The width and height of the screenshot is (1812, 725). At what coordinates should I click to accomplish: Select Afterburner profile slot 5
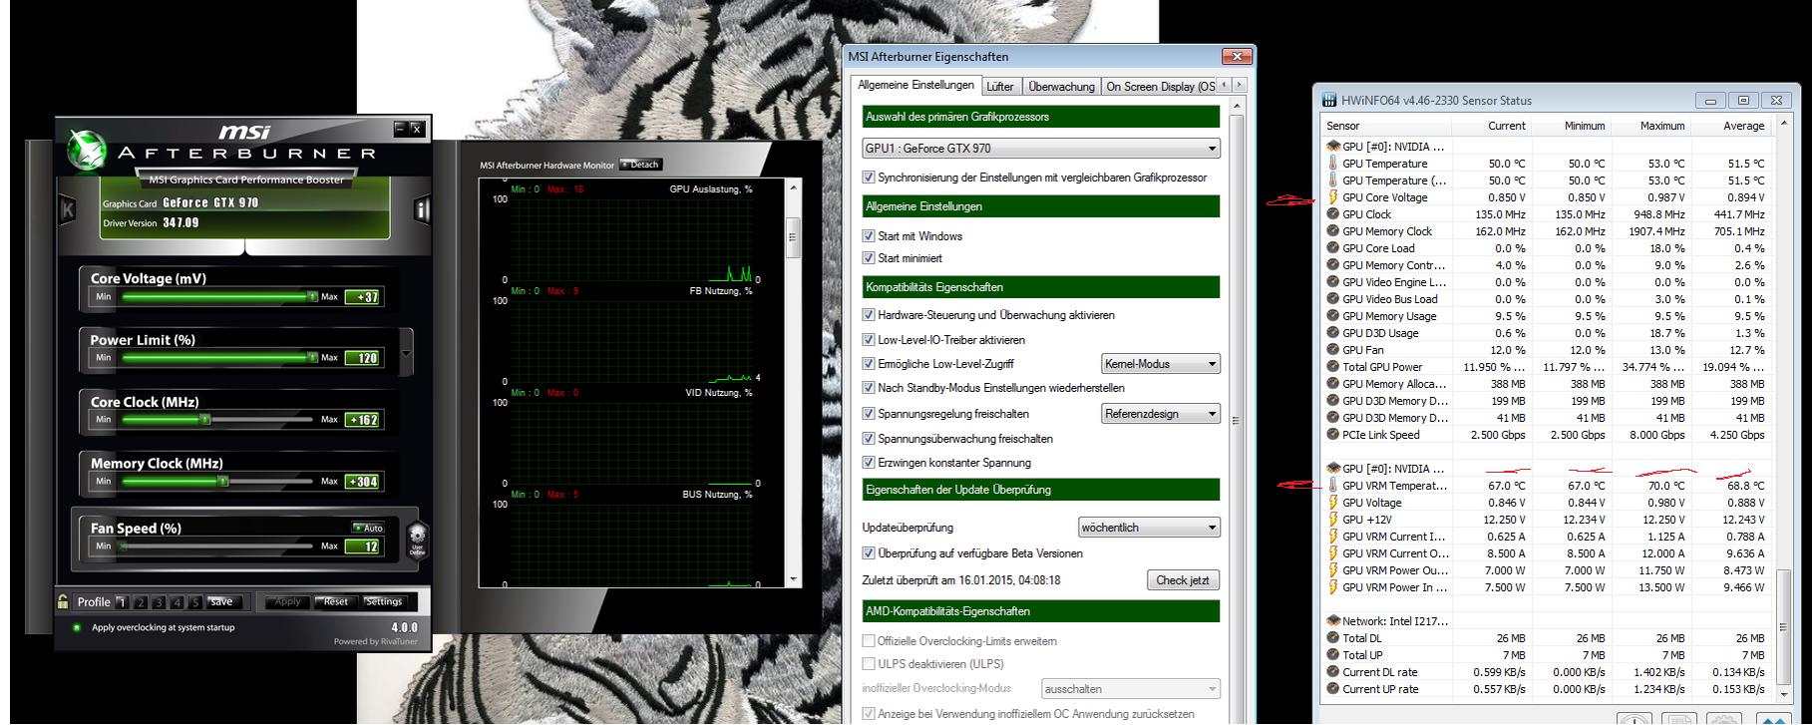click(195, 602)
